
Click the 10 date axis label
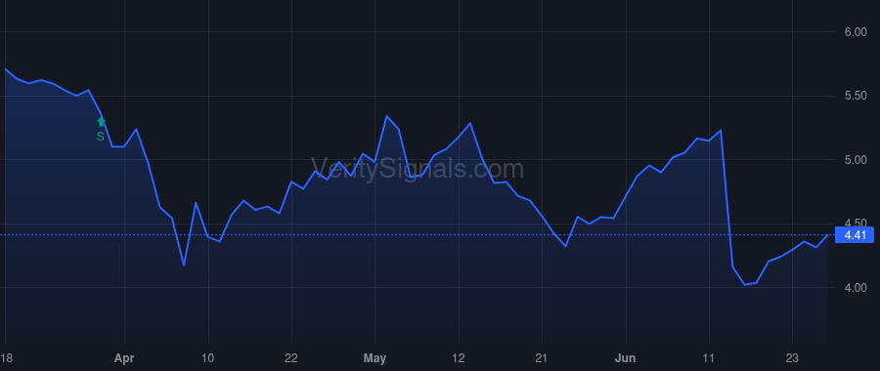click(208, 358)
